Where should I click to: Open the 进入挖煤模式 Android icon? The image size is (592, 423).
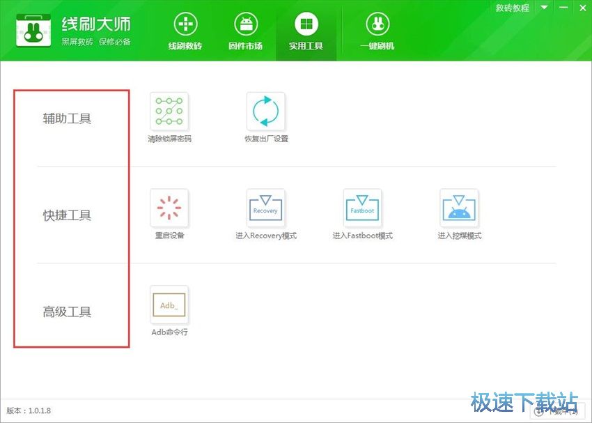(459, 208)
